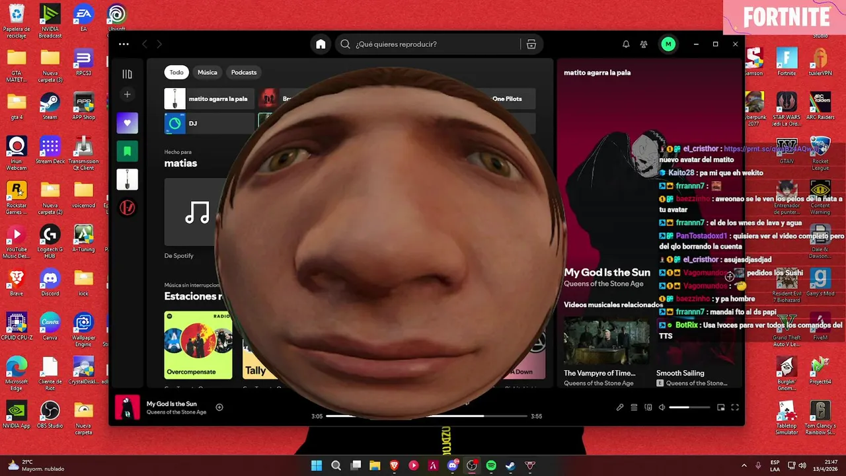Open the Spotify profile avatar M
This screenshot has width=846, height=476.
[668, 44]
